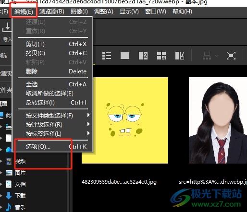The height and width of the screenshot is (212, 247).
Task: Select the edit comparison view icon
Action: (x=180, y=56)
